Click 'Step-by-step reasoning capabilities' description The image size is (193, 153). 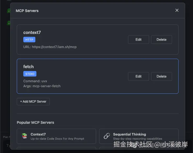[137, 139]
